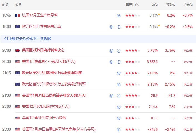Viewport: 196px width, 135px height.
Task: Open cube icon for 美国1月挑战者企业裁员人数
Action: click(x=111, y=62)
